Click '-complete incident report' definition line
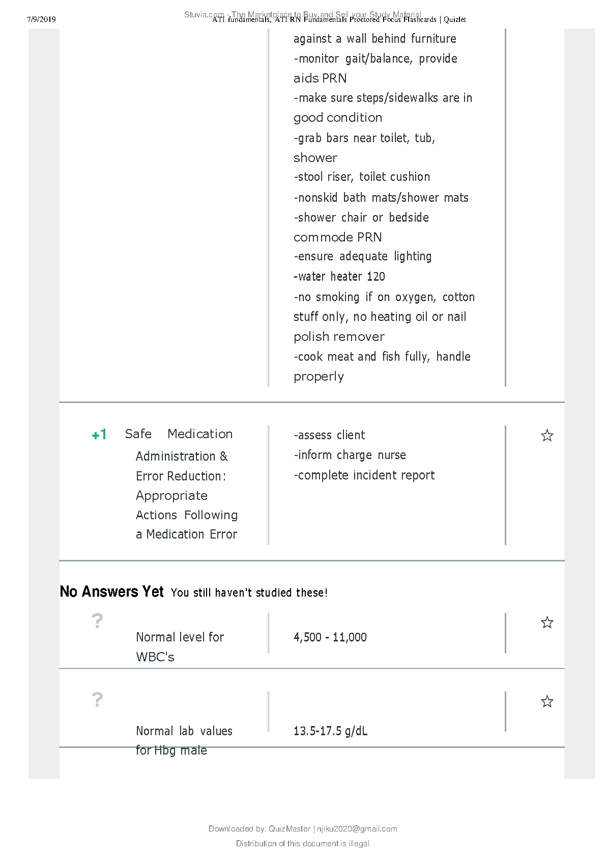606x858 pixels. click(364, 475)
